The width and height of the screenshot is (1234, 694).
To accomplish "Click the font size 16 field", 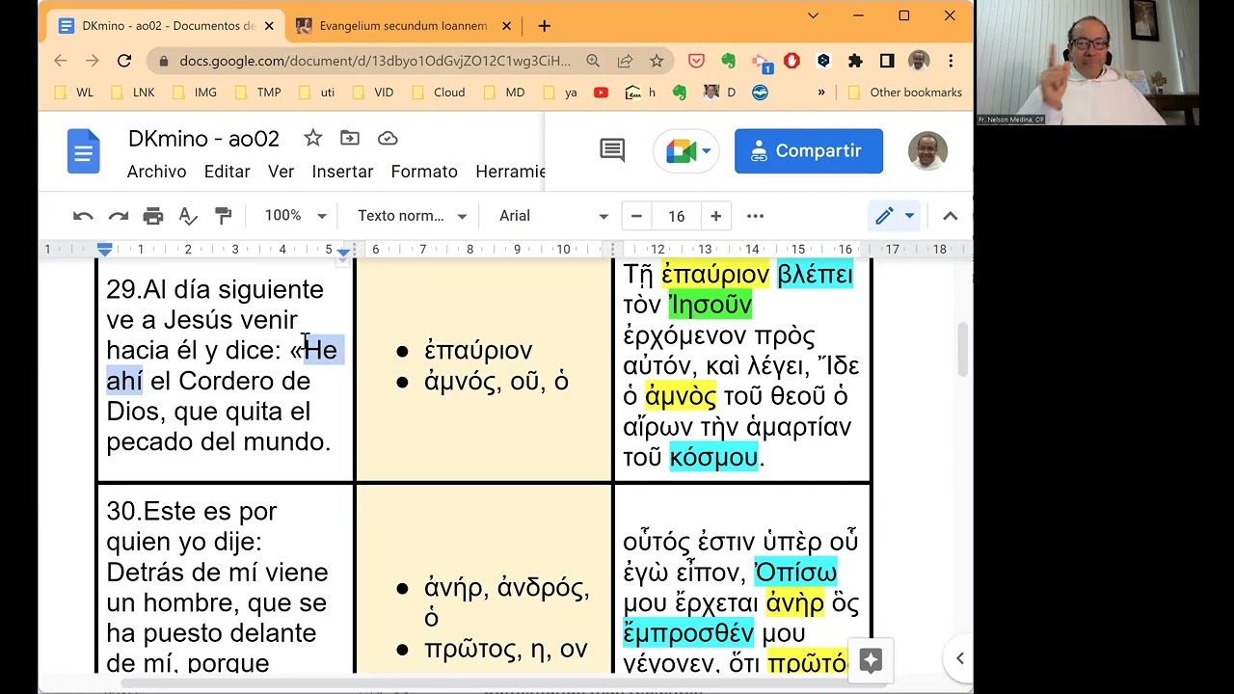I will (676, 216).
